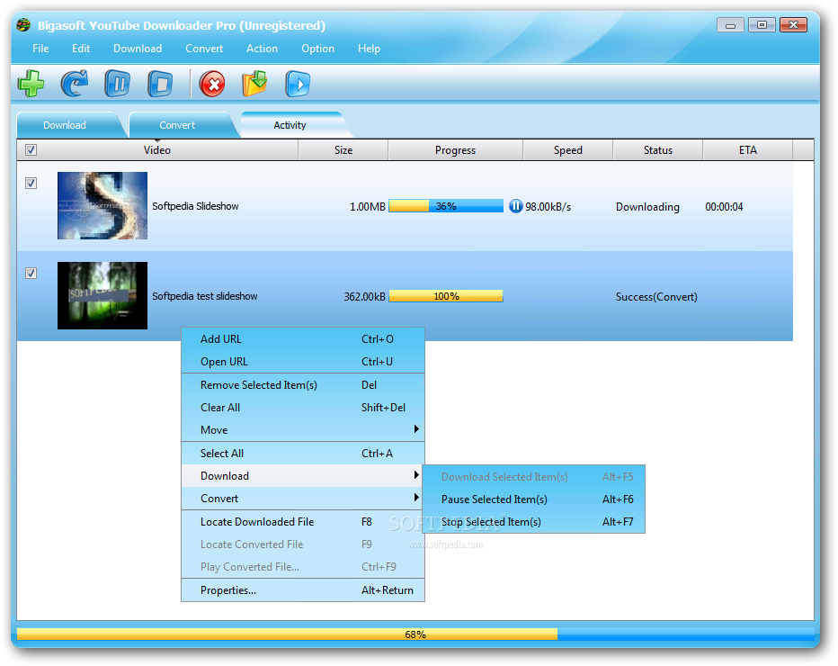Click the 98.00kB/s speed value
The width and height of the screenshot is (838, 666).
(548, 206)
